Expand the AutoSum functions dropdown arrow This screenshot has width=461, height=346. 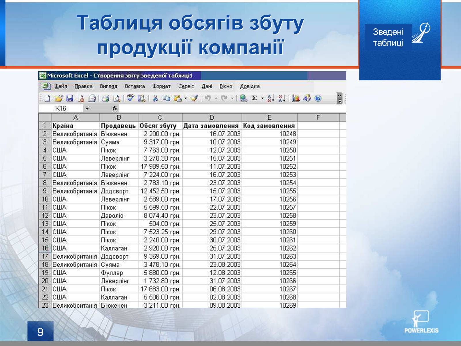(x=262, y=99)
